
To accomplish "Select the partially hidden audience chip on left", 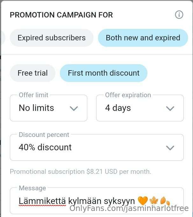I will (x=3, y=38).
